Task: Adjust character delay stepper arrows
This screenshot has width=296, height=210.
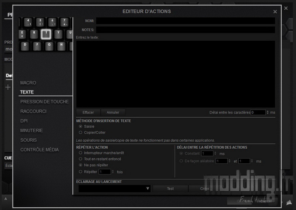Action: click(x=268, y=112)
